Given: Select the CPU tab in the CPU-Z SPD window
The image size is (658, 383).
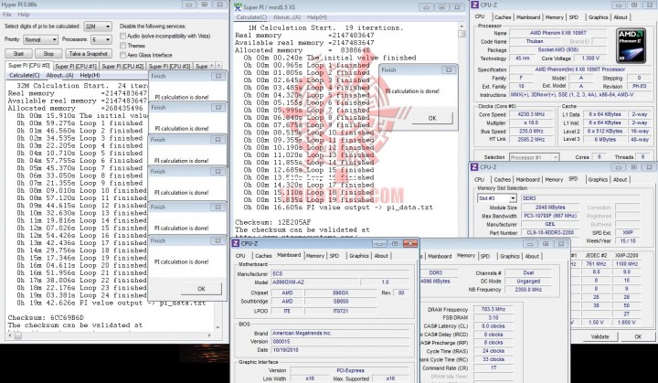Looking at the screenshot, I should (x=479, y=180).
